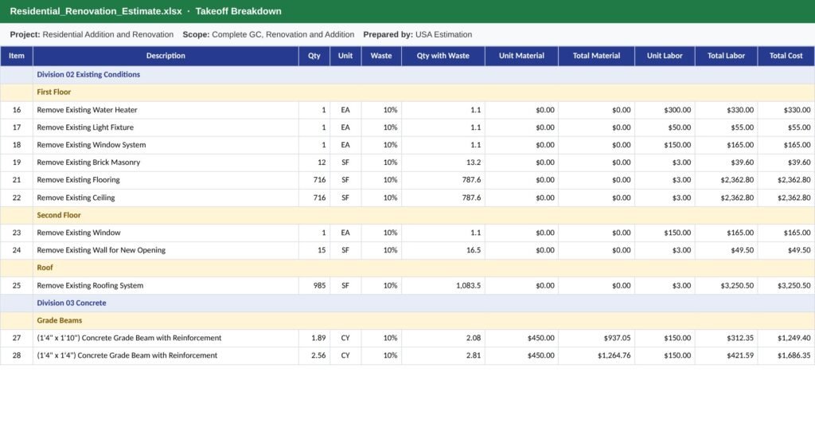Select the 15 quantity cell in row 24
815x439 pixels.
[314, 250]
